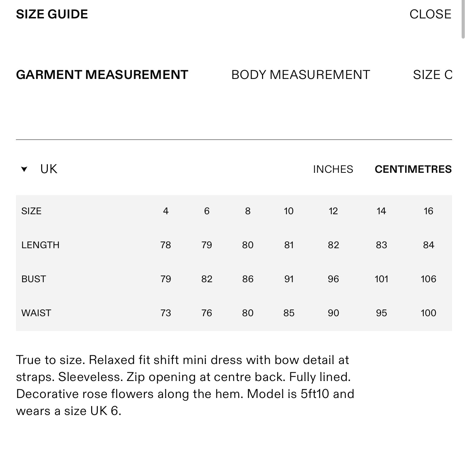
Task: Click the LENGTH row label
Action: point(40,245)
